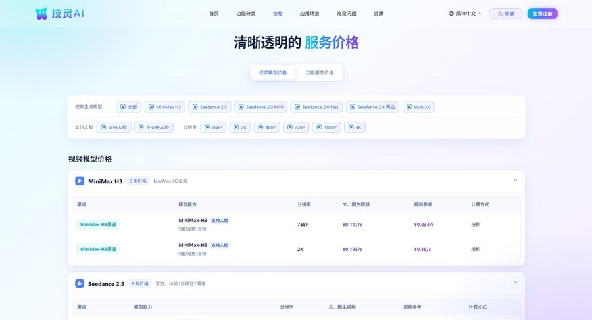Click the ¥0.39/s price
The width and height of the screenshot is (592, 320).
coord(422,250)
